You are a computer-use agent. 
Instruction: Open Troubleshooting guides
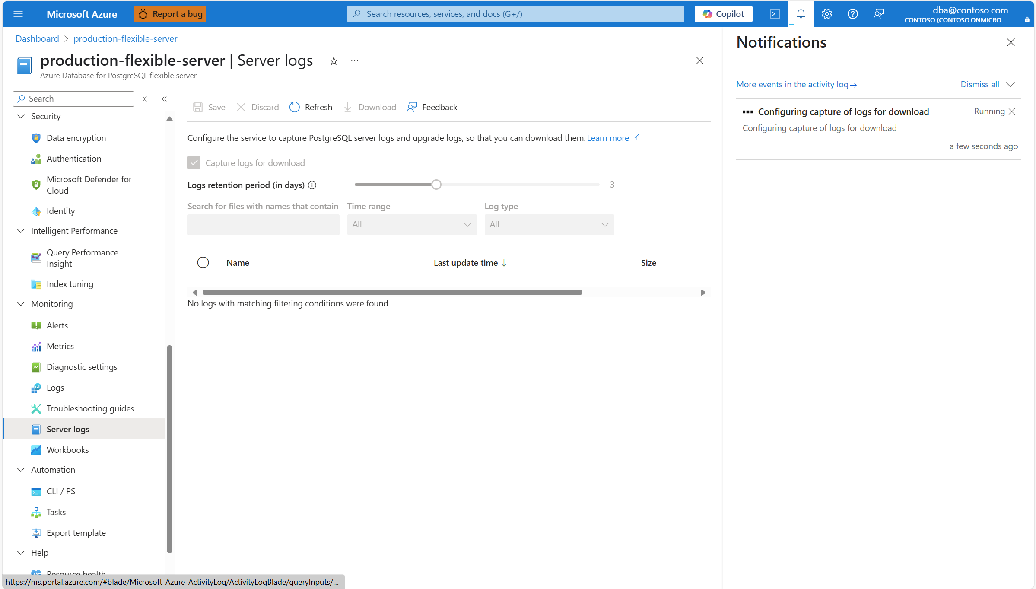point(90,408)
